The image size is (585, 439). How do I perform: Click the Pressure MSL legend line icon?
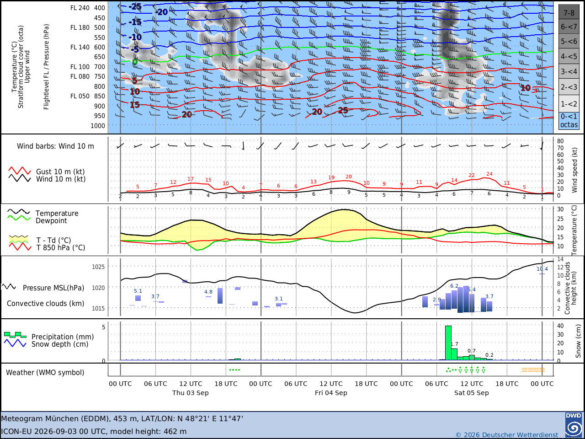[x=9, y=287]
